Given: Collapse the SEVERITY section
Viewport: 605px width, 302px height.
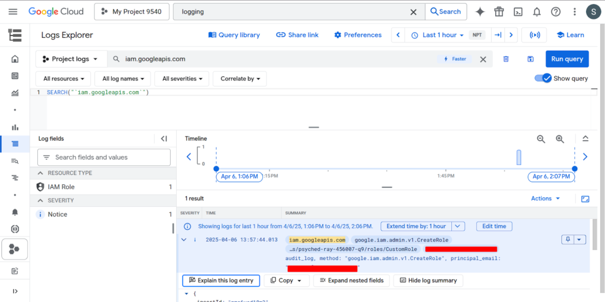Looking at the screenshot, I should [40, 200].
